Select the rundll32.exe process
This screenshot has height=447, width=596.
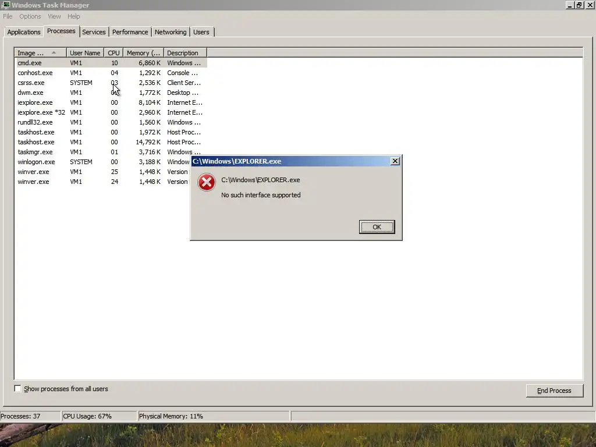[111, 122]
